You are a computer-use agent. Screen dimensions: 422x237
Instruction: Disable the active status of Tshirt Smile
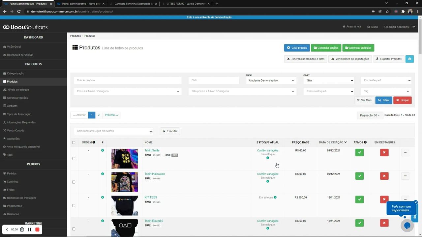point(359,152)
